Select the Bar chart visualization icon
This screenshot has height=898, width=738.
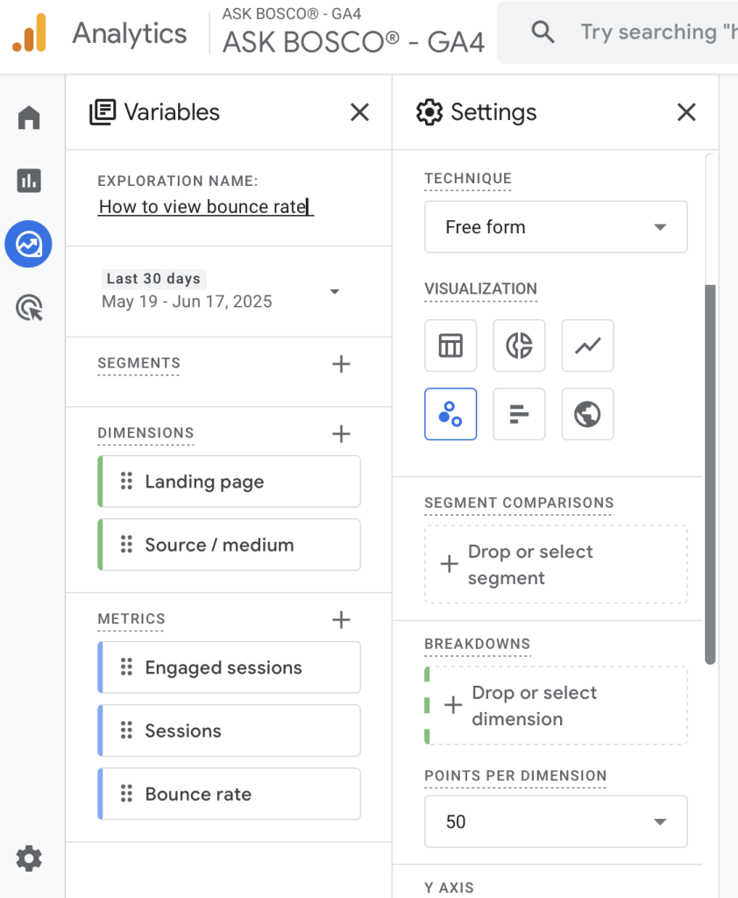coord(519,414)
